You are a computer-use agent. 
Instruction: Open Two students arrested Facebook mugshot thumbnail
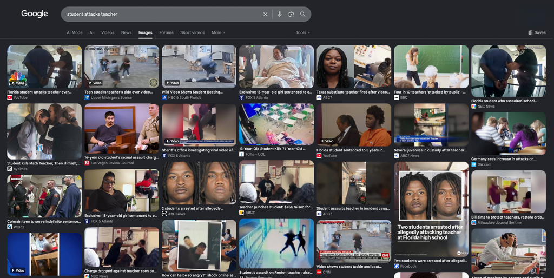[x=431, y=209]
